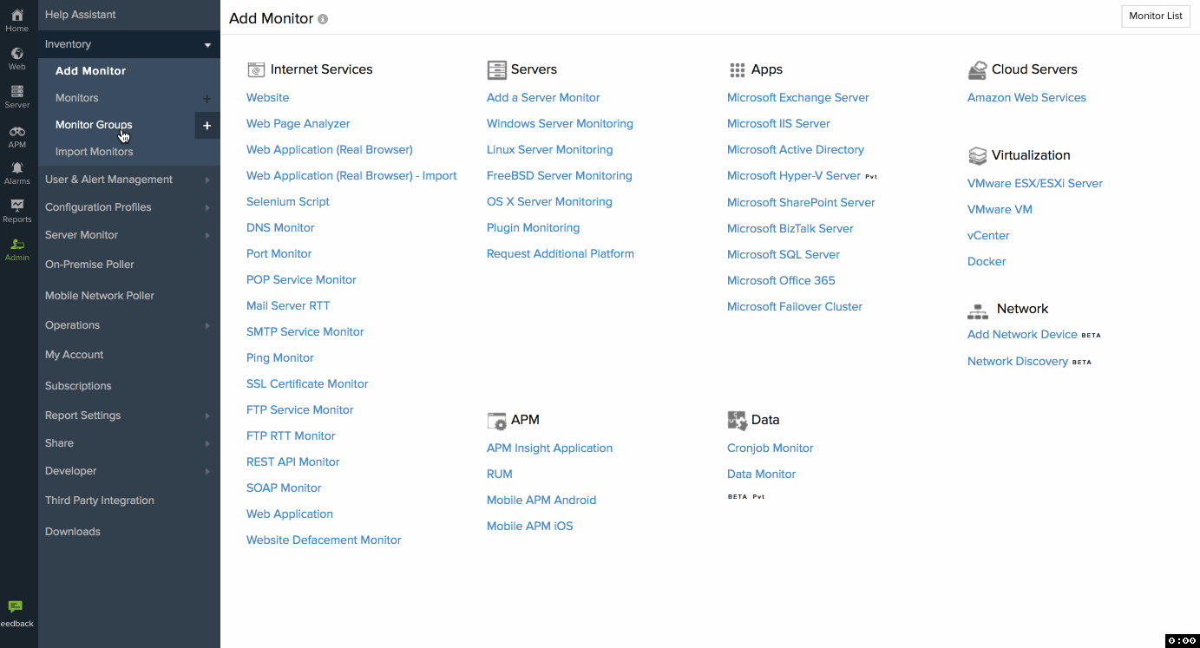Click the plus icon next to Monitor Groups
Image resolution: width=1200 pixels, height=648 pixels.
(207, 125)
